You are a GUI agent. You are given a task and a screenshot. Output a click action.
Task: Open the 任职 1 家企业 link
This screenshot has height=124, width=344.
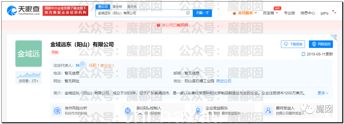coord(101,65)
